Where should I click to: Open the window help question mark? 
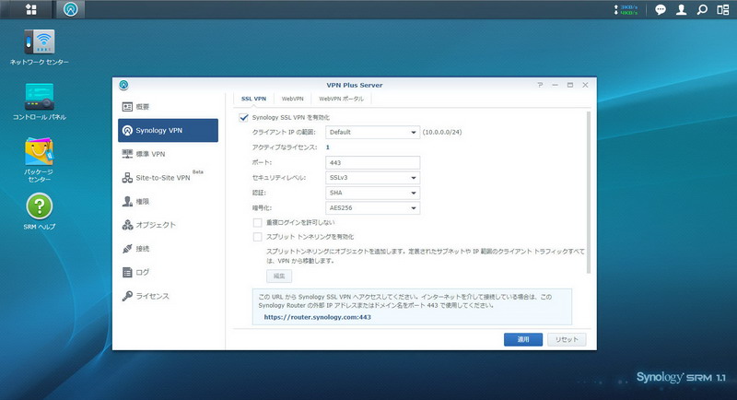540,85
